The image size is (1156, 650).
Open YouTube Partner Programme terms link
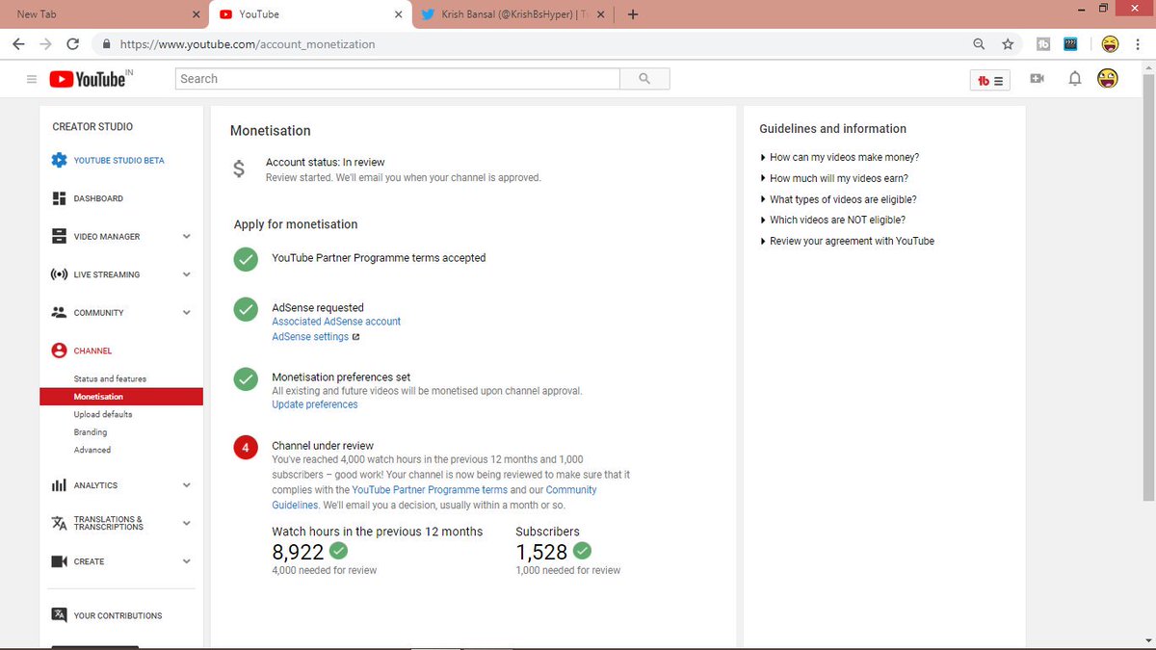tap(430, 490)
